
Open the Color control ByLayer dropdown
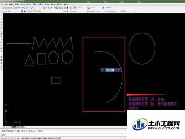point(79,11)
